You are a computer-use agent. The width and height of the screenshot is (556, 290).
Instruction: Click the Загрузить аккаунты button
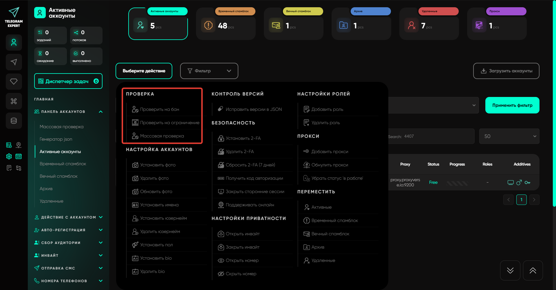pyautogui.click(x=506, y=71)
